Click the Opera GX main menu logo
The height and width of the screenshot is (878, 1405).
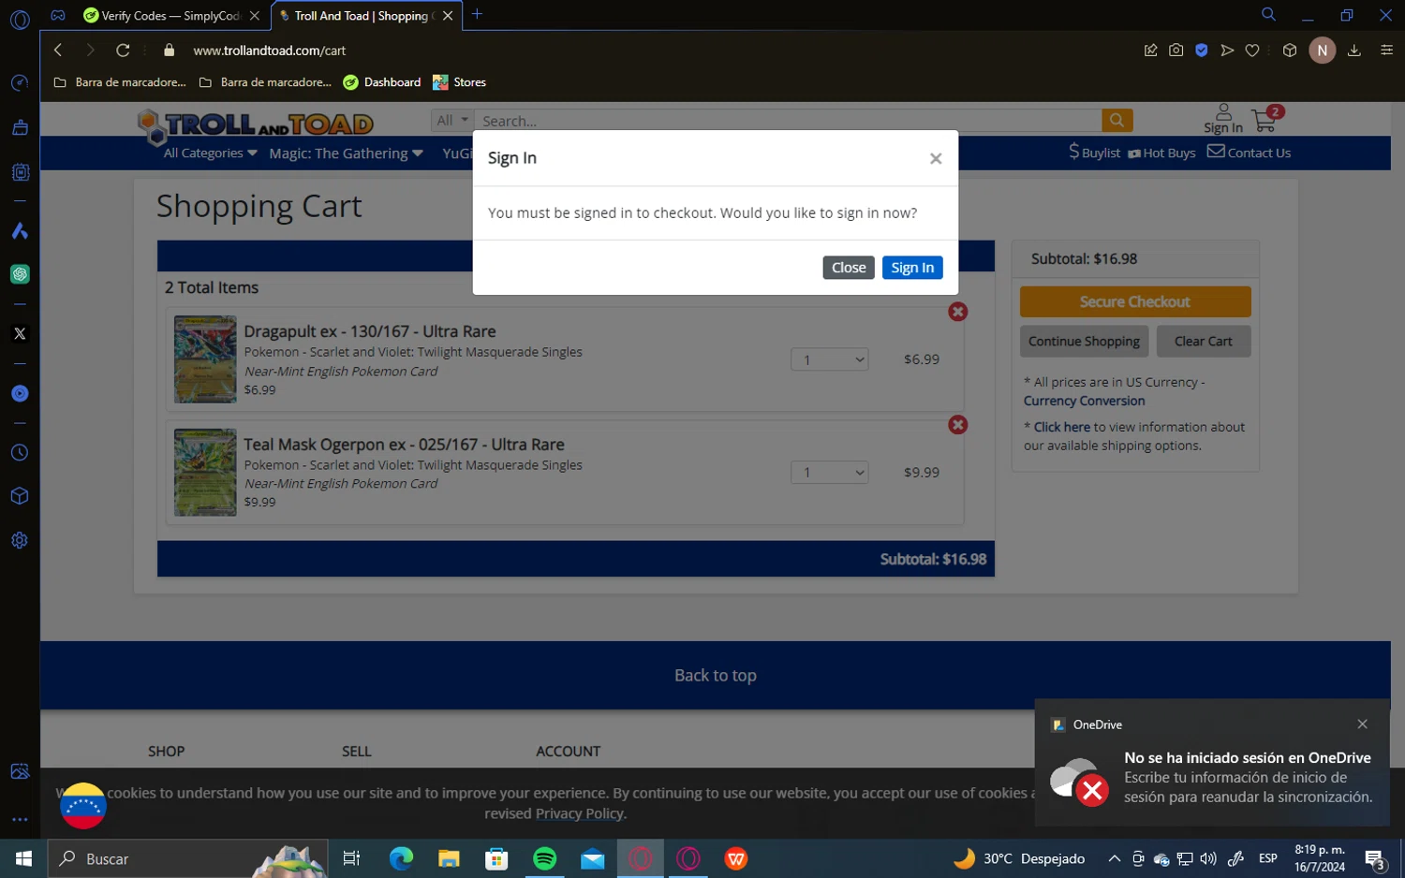[x=20, y=20]
